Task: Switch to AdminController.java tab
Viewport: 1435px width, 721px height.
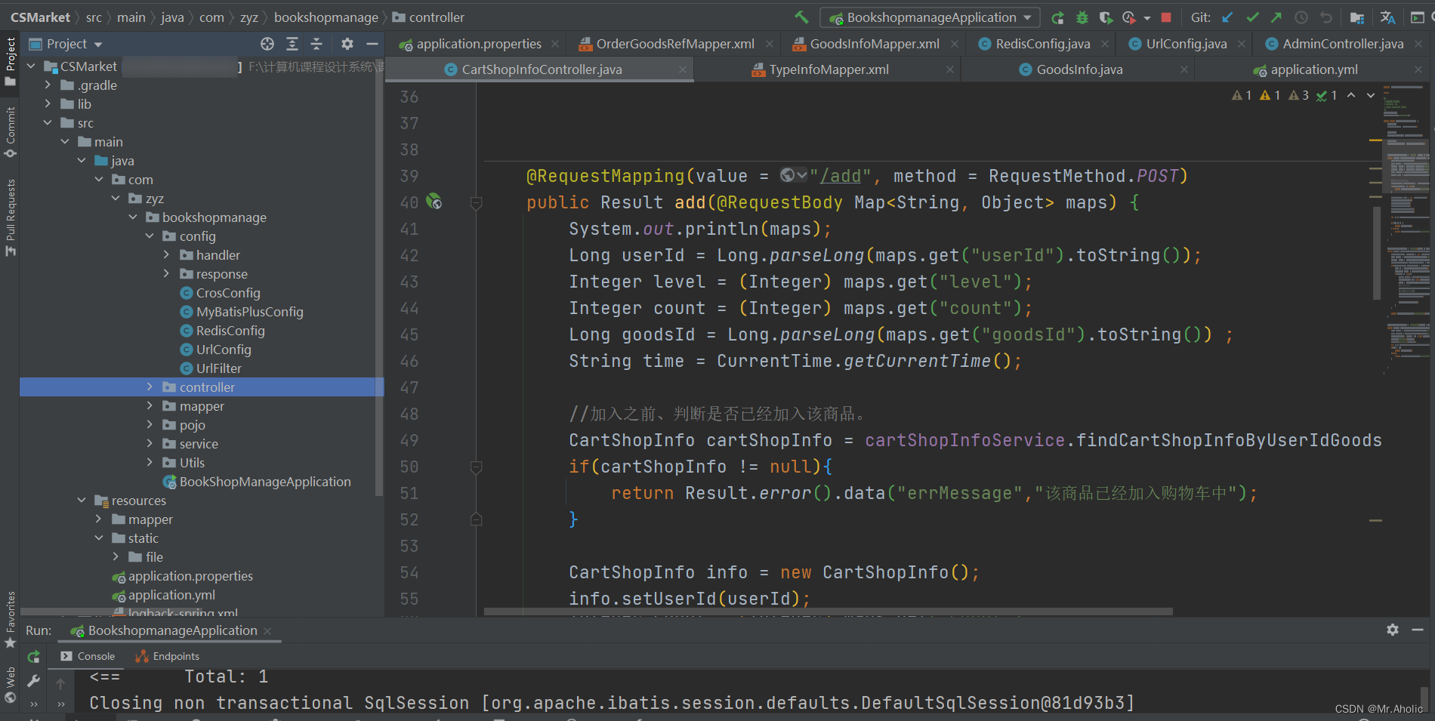Action: click(x=1342, y=44)
